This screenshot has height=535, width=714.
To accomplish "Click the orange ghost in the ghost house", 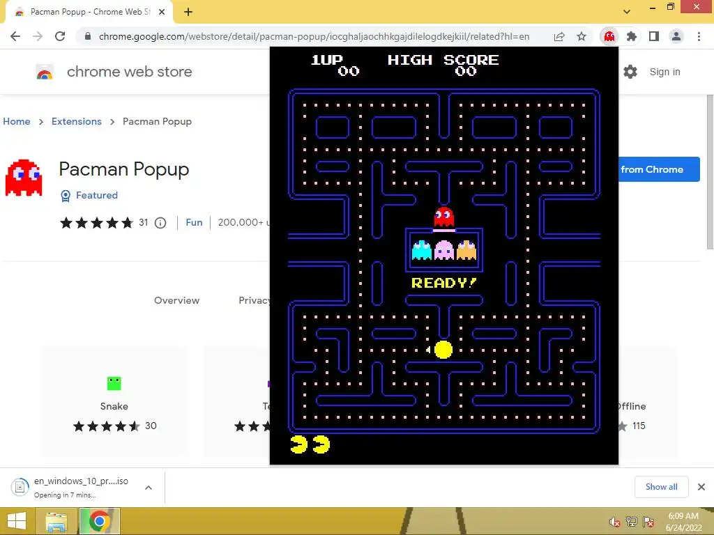I will pyautogui.click(x=466, y=250).
